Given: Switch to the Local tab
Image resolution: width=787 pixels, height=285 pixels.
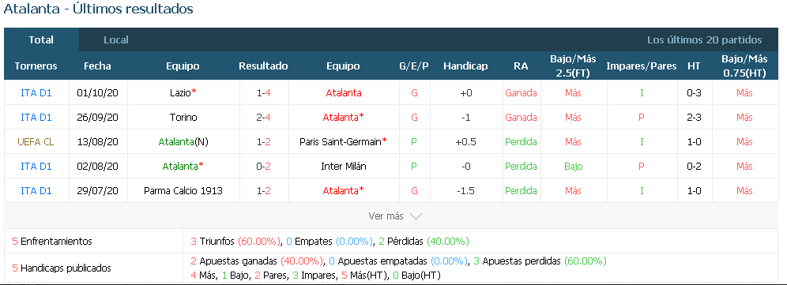Looking at the screenshot, I should (x=116, y=39).
